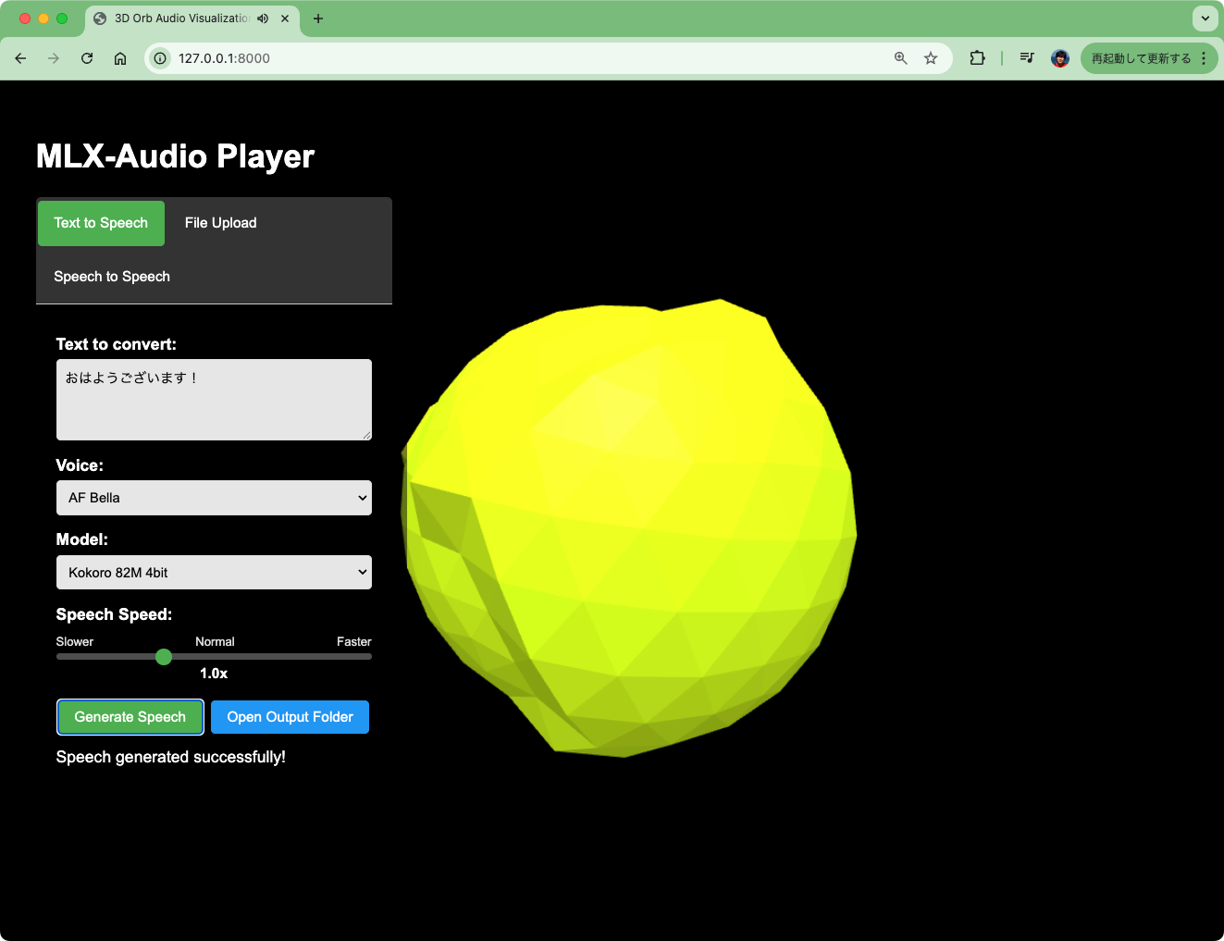Image resolution: width=1224 pixels, height=941 pixels.
Task: Open the Chrome profile avatar
Action: pyautogui.click(x=1060, y=58)
